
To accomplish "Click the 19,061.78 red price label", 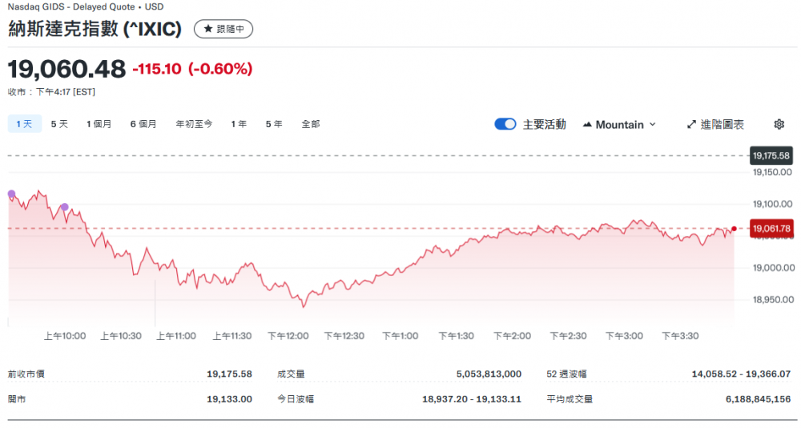I will coord(772,229).
